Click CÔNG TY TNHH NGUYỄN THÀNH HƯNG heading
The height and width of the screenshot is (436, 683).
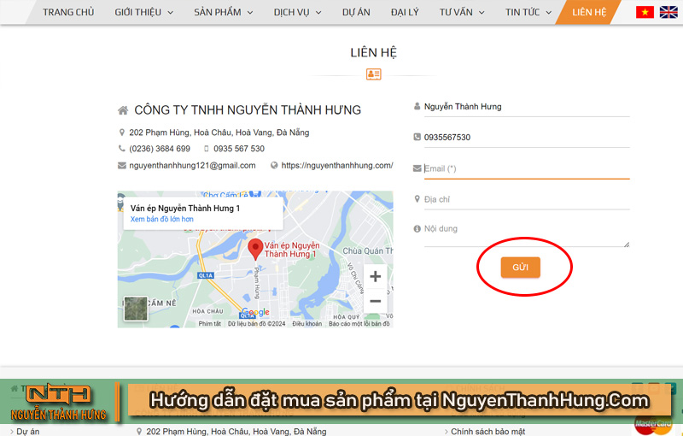[248, 110]
